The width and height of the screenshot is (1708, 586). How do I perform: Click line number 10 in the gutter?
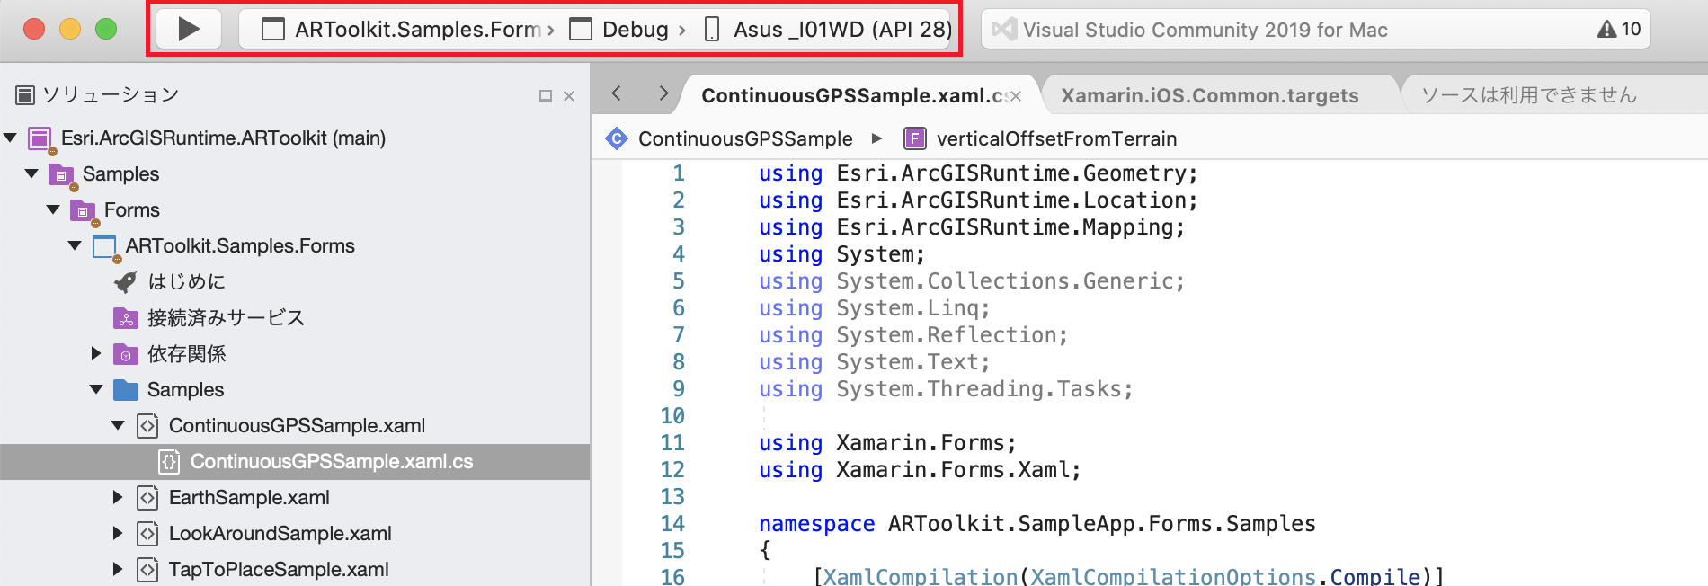tap(672, 416)
